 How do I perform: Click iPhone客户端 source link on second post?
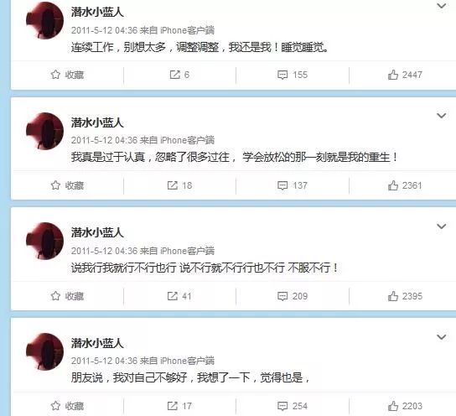point(187,140)
